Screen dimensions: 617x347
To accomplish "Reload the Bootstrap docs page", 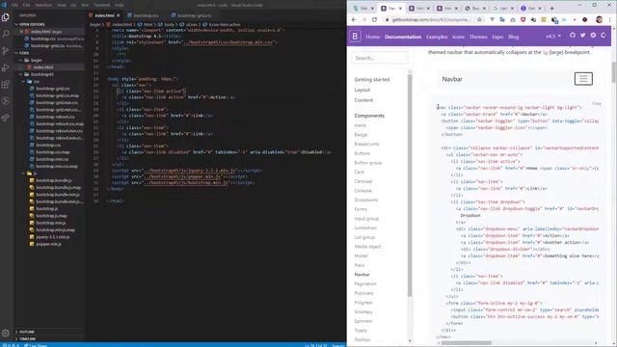I will point(374,19).
